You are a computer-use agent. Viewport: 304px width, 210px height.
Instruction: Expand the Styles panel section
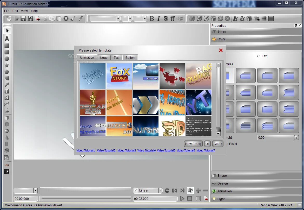(256, 31)
